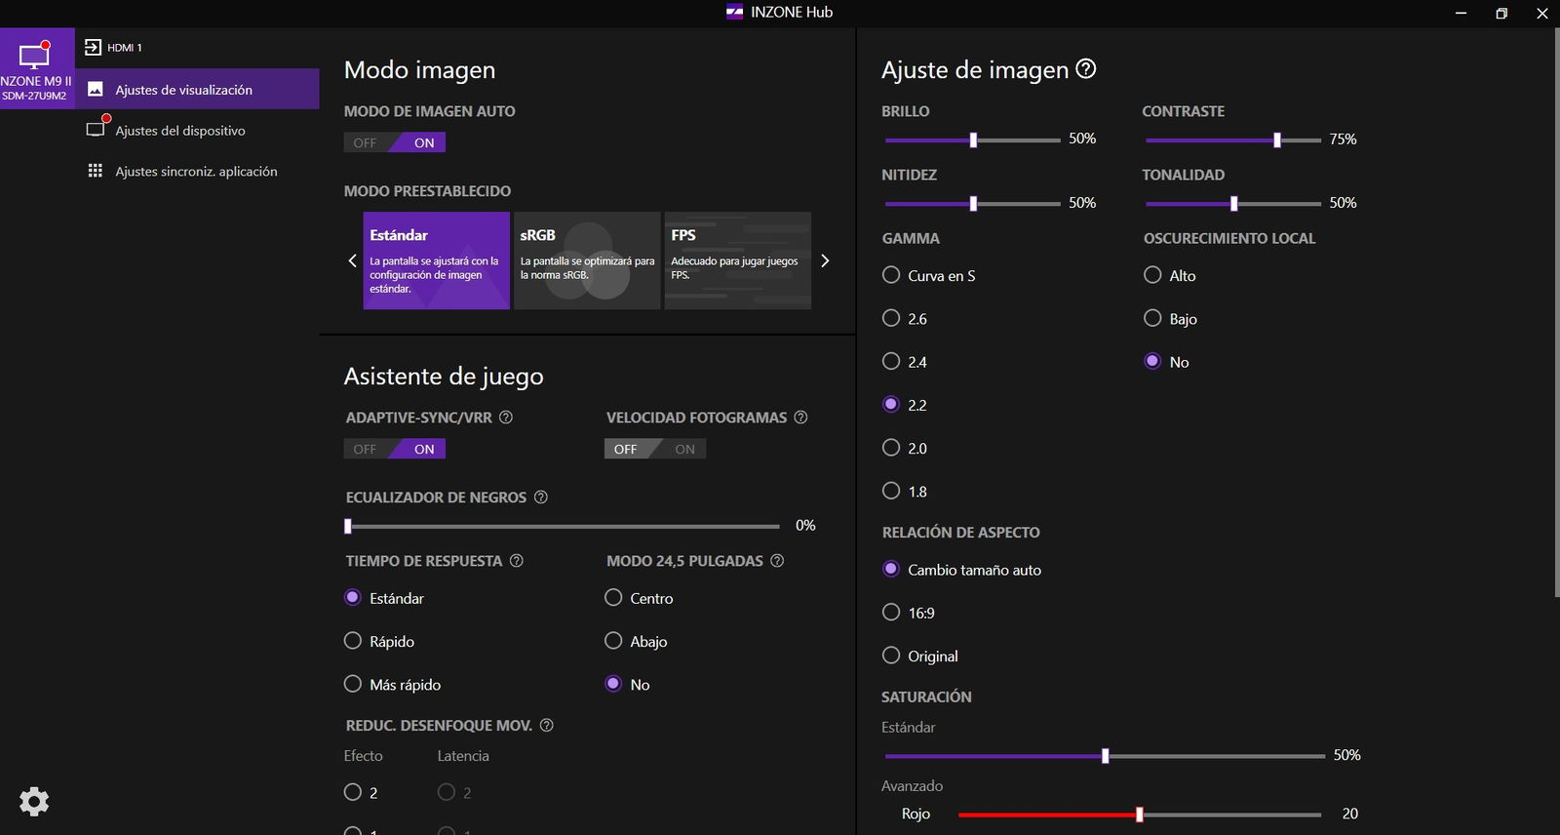
Task: Adjust the Rojo saturation slider
Action: 1140,815
